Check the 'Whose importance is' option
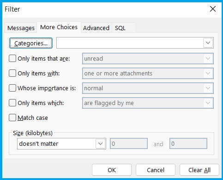Image resolution: width=223 pixels, height=180 pixels. 12,88
